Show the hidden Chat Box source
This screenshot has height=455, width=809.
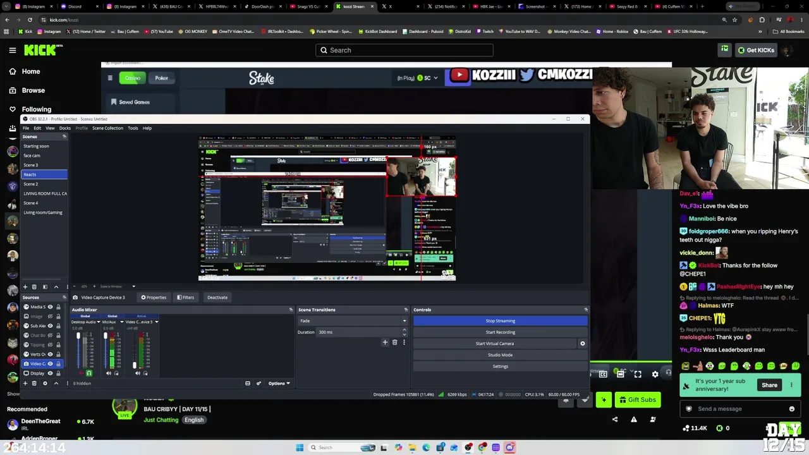pyautogui.click(x=50, y=336)
